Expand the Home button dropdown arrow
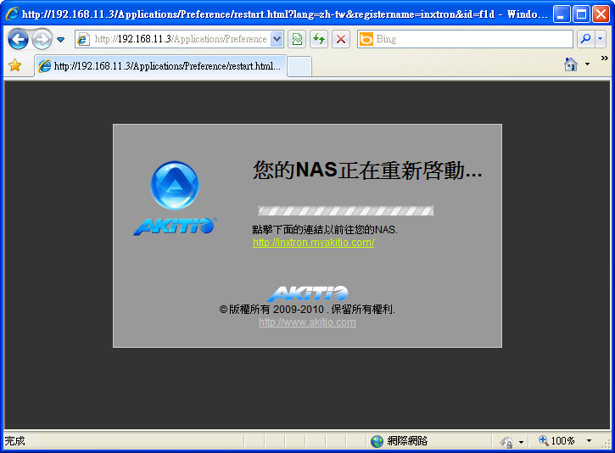 click(587, 64)
